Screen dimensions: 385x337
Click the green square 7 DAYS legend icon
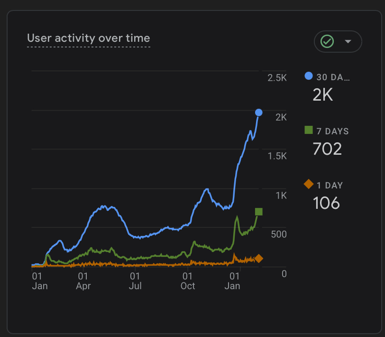click(309, 130)
